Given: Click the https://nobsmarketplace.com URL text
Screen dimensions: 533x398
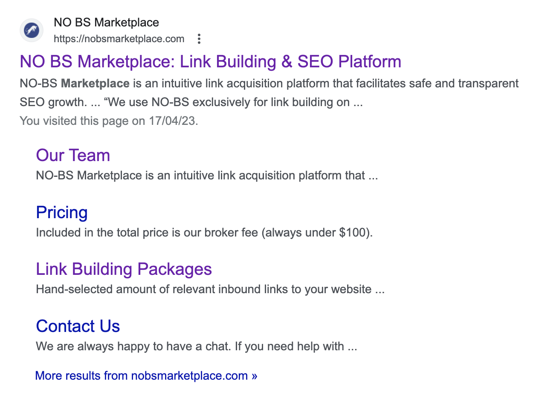Looking at the screenshot, I should point(119,39).
